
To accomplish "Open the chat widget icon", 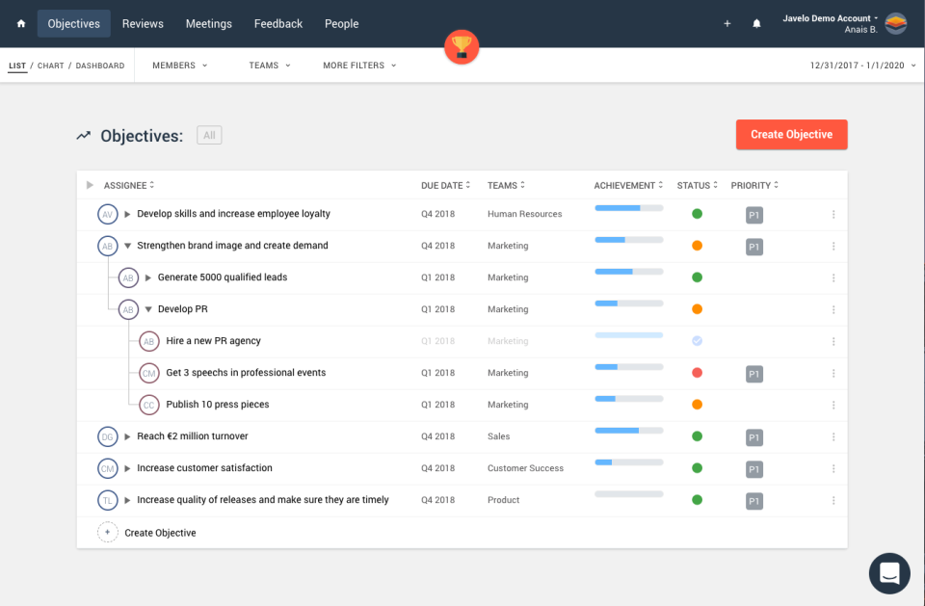I will [889, 573].
